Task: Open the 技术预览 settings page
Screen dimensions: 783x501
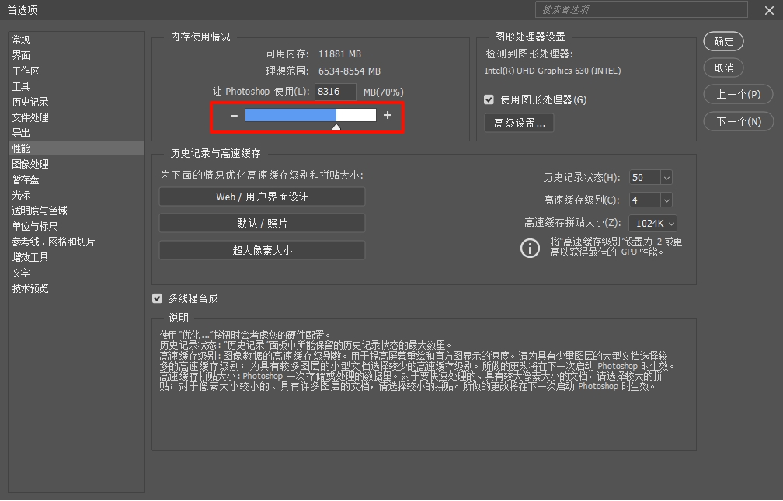Action: (30, 288)
